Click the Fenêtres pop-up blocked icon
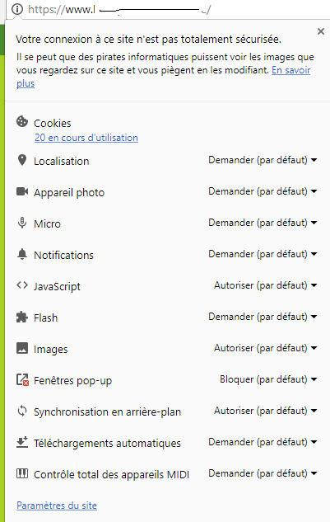Image resolution: width=330 pixels, height=522 pixels. coord(22,379)
